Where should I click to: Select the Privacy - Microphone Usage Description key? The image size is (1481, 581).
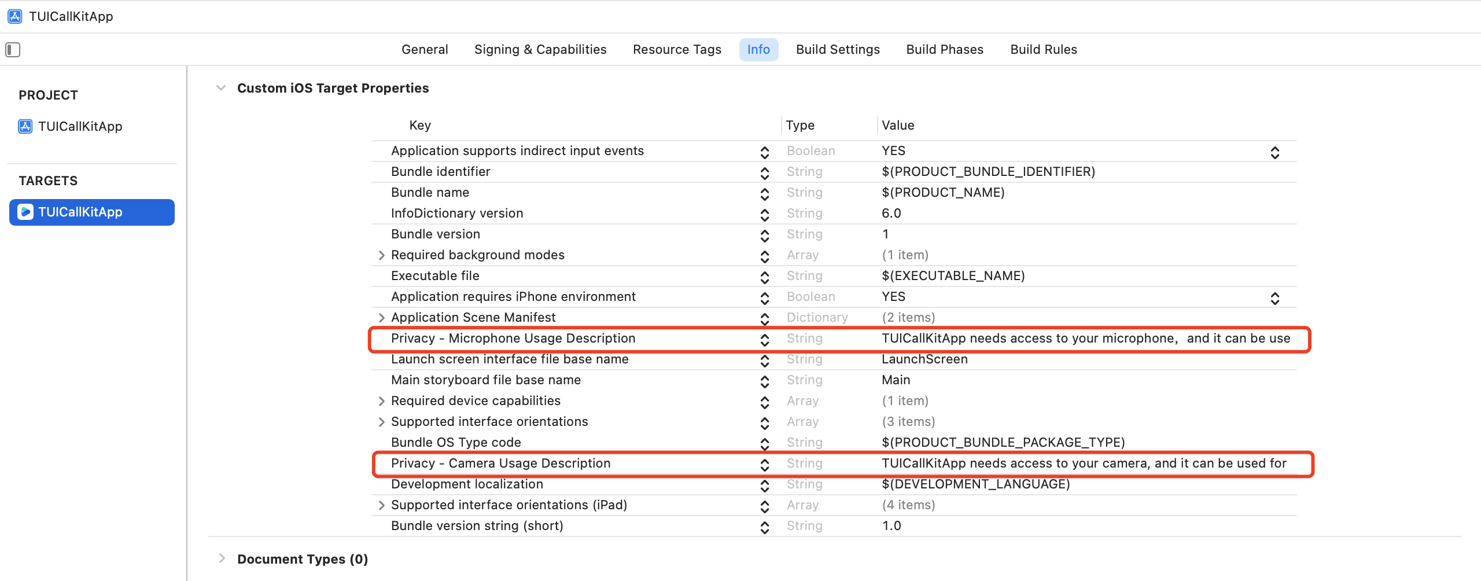point(513,339)
